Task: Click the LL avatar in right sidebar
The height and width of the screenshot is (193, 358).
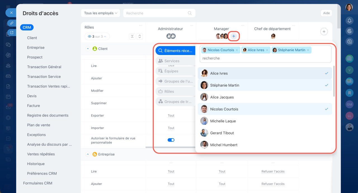Action: pos(349,116)
